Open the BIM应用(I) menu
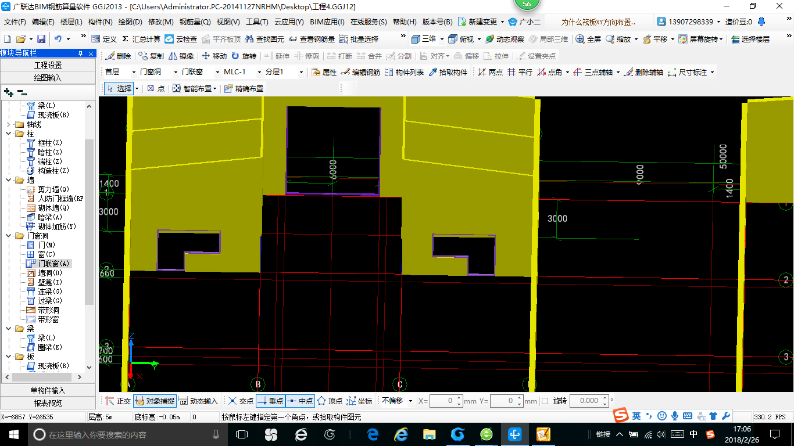 coord(327,22)
